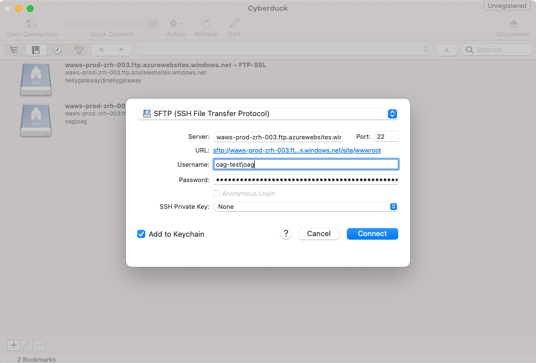This screenshot has width=536, height=363.
Task: Open the Bonjour view icon
Action: point(79,50)
